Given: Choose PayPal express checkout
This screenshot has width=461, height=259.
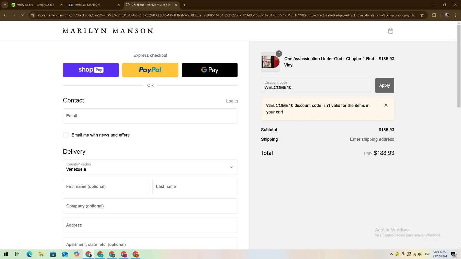Looking at the screenshot, I should coord(150,70).
